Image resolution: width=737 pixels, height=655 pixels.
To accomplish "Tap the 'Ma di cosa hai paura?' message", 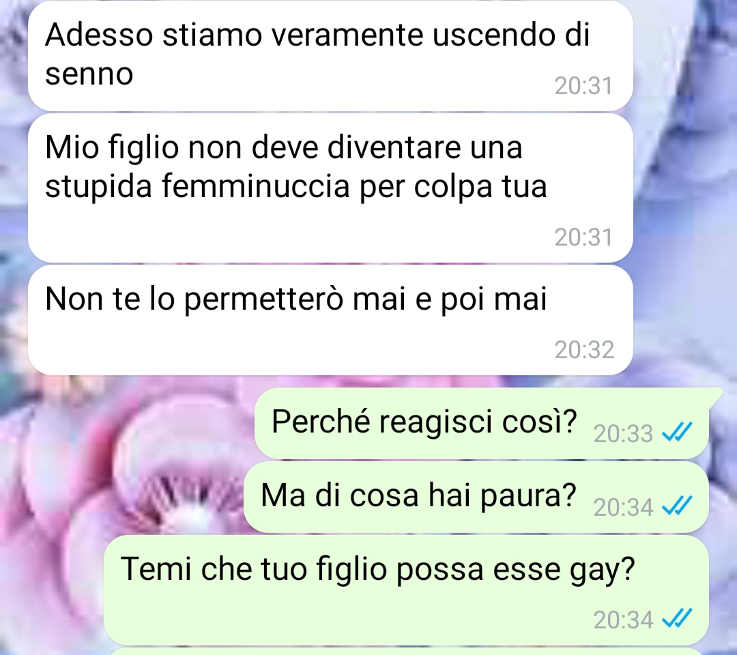I will tap(476, 497).
